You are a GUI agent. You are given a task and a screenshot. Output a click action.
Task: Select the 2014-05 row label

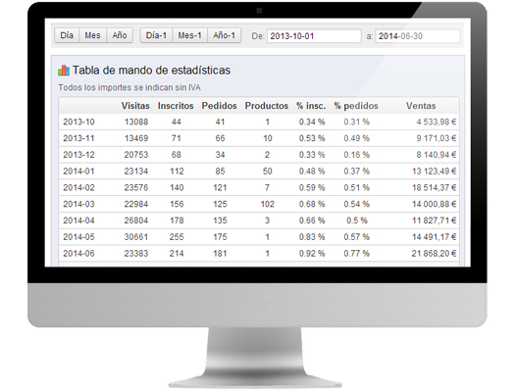(78, 237)
